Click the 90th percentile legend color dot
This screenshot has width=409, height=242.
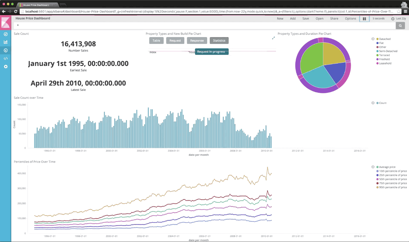click(377, 187)
